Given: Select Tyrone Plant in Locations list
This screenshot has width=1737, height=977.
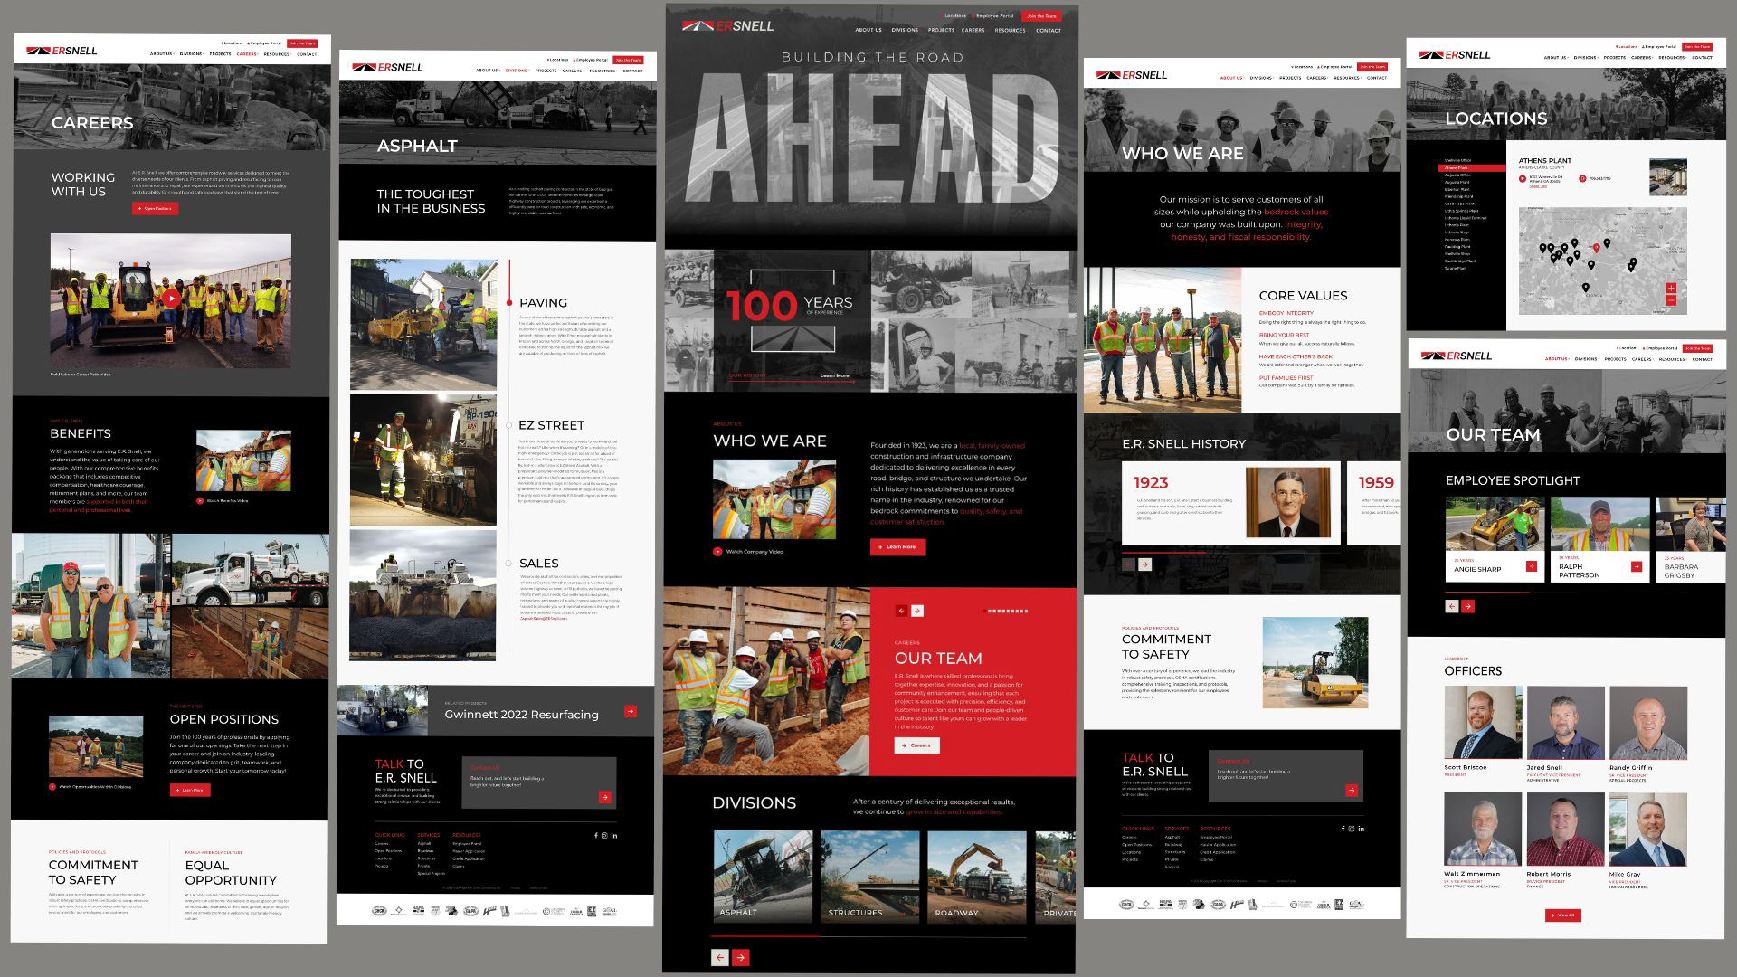Looking at the screenshot, I should 1456,269.
